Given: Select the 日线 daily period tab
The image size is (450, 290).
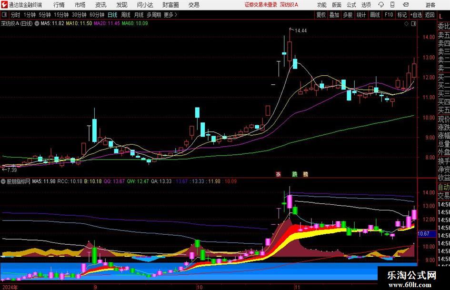Looking at the screenshot, I should pyautogui.click(x=112, y=15).
